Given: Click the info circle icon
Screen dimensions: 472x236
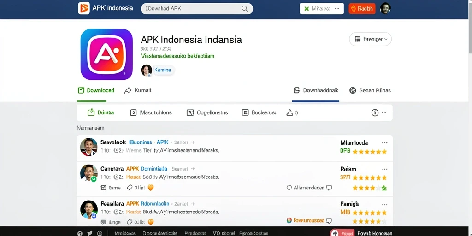Looking at the screenshot, I should tap(375, 112).
